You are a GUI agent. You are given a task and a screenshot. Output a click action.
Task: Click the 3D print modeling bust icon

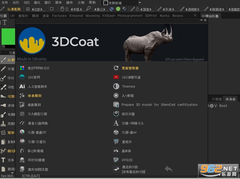[22, 160]
